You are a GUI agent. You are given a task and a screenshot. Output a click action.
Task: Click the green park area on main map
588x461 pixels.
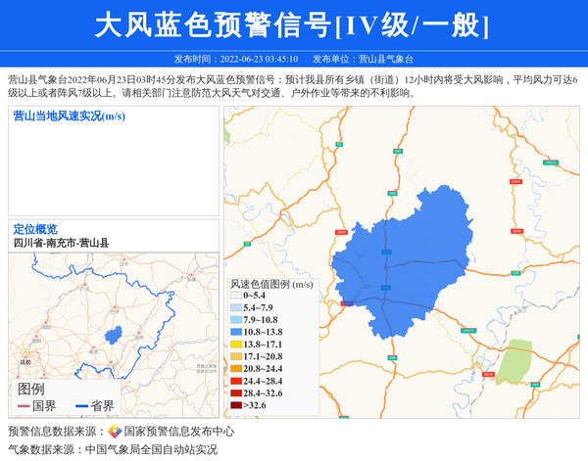pos(515,361)
